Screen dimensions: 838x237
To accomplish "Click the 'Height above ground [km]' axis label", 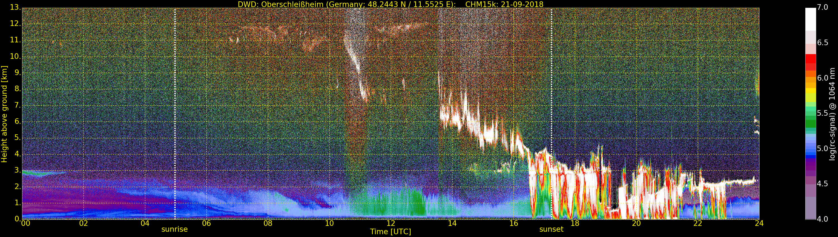I will (x=4, y=114).
